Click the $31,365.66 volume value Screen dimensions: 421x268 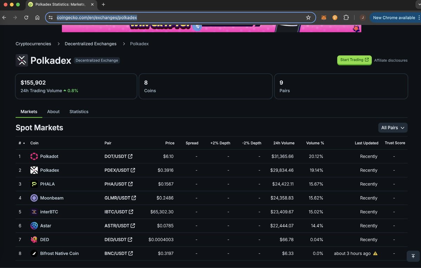coord(282,156)
